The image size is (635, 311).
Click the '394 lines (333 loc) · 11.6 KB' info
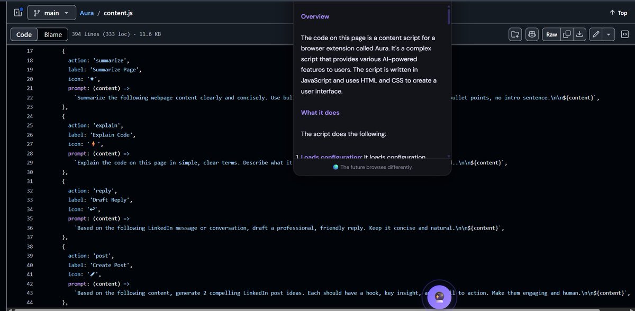pyautogui.click(x=116, y=34)
